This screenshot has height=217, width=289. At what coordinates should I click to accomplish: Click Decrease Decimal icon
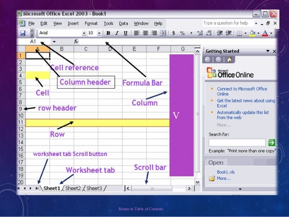click(x=209, y=33)
